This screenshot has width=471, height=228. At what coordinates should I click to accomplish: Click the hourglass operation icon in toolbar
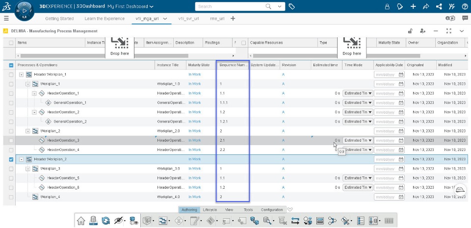[179, 221]
